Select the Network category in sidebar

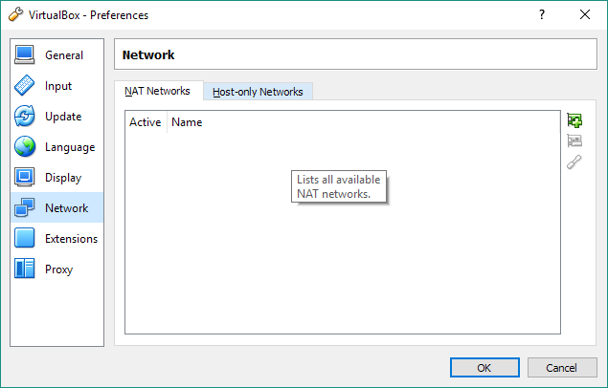57,207
